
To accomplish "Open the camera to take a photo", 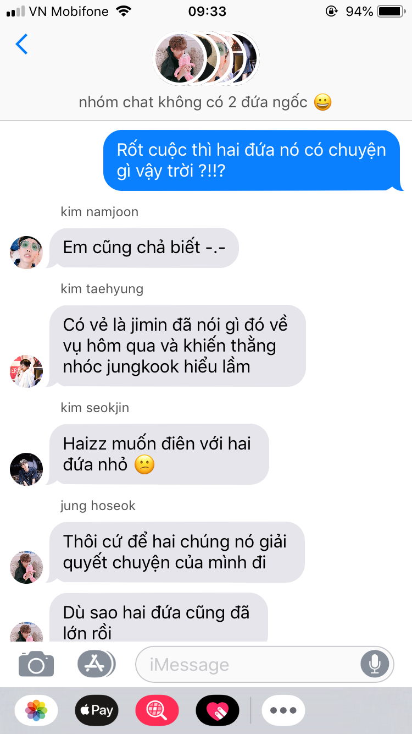I will tap(36, 664).
